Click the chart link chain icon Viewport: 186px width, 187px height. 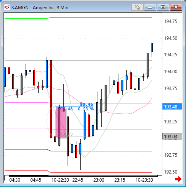137,7
